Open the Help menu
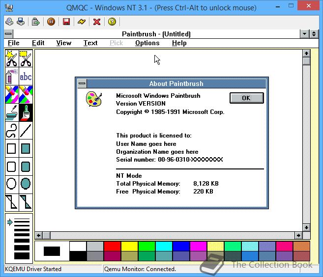 pyautogui.click(x=179, y=43)
